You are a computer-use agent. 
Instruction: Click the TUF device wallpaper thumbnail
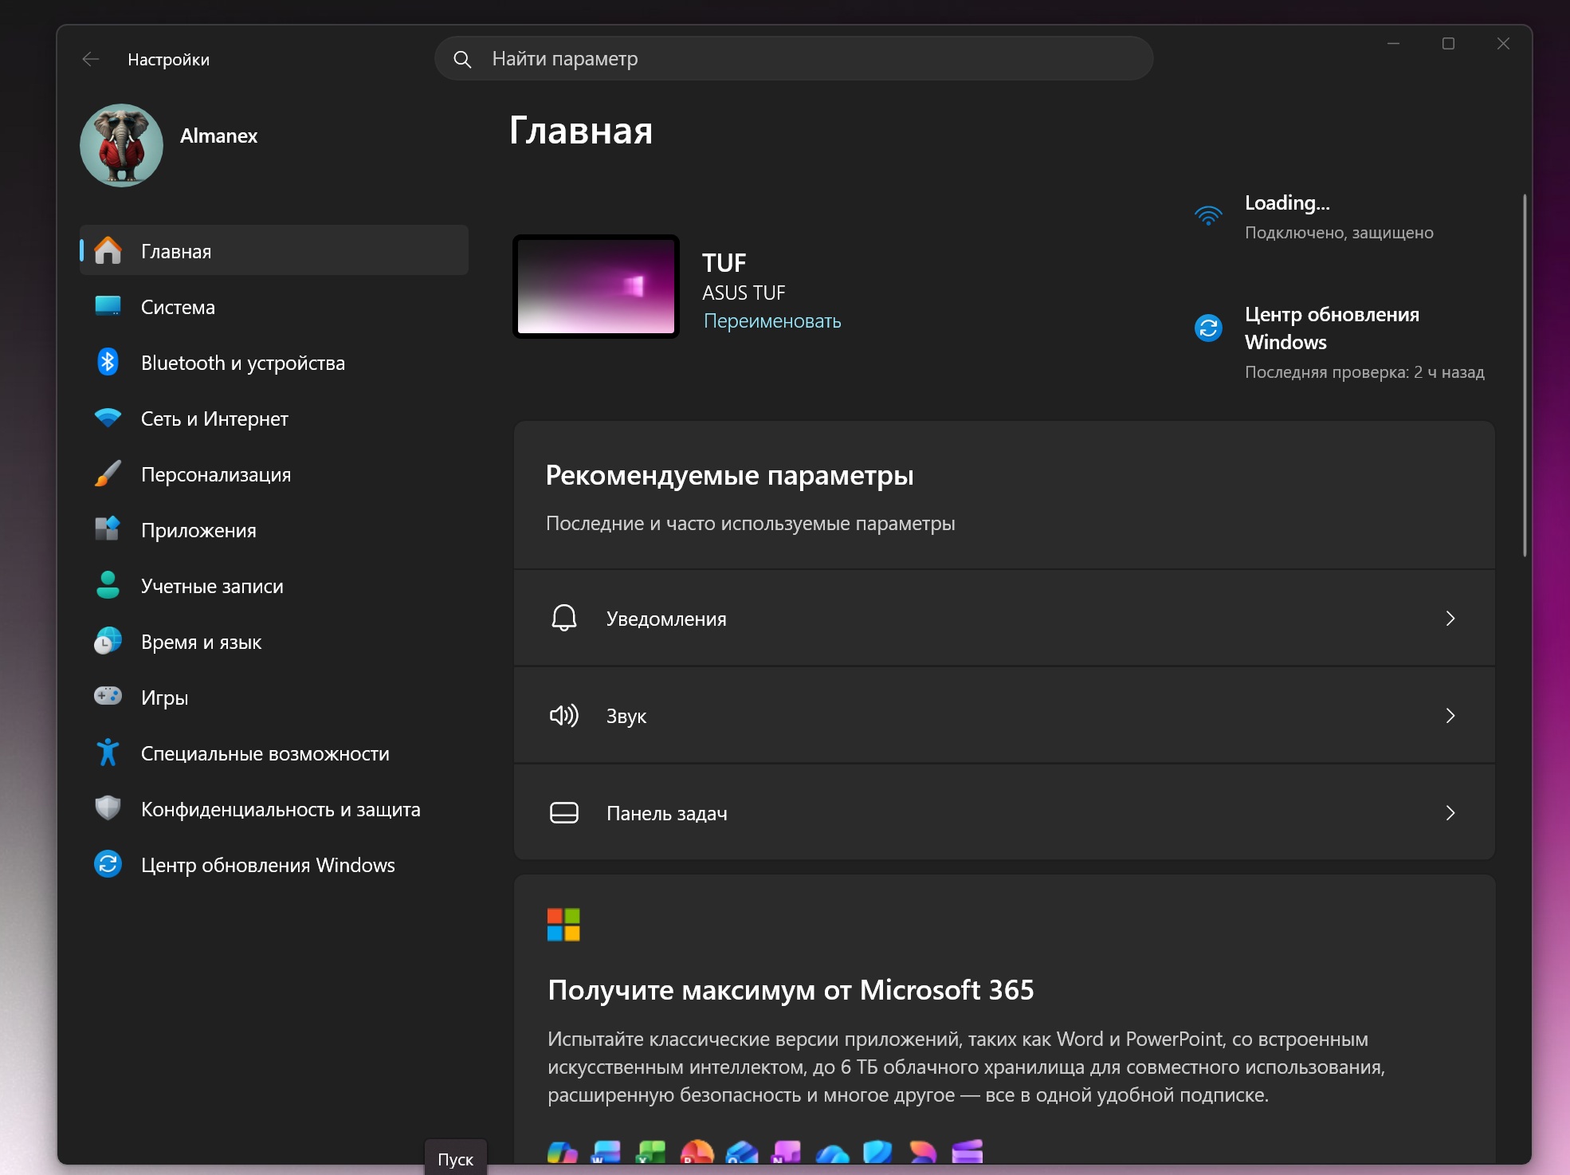(x=596, y=286)
